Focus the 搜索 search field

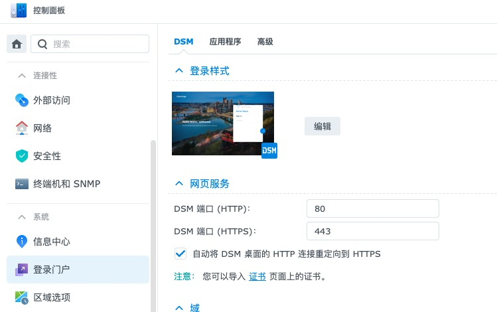coord(90,44)
